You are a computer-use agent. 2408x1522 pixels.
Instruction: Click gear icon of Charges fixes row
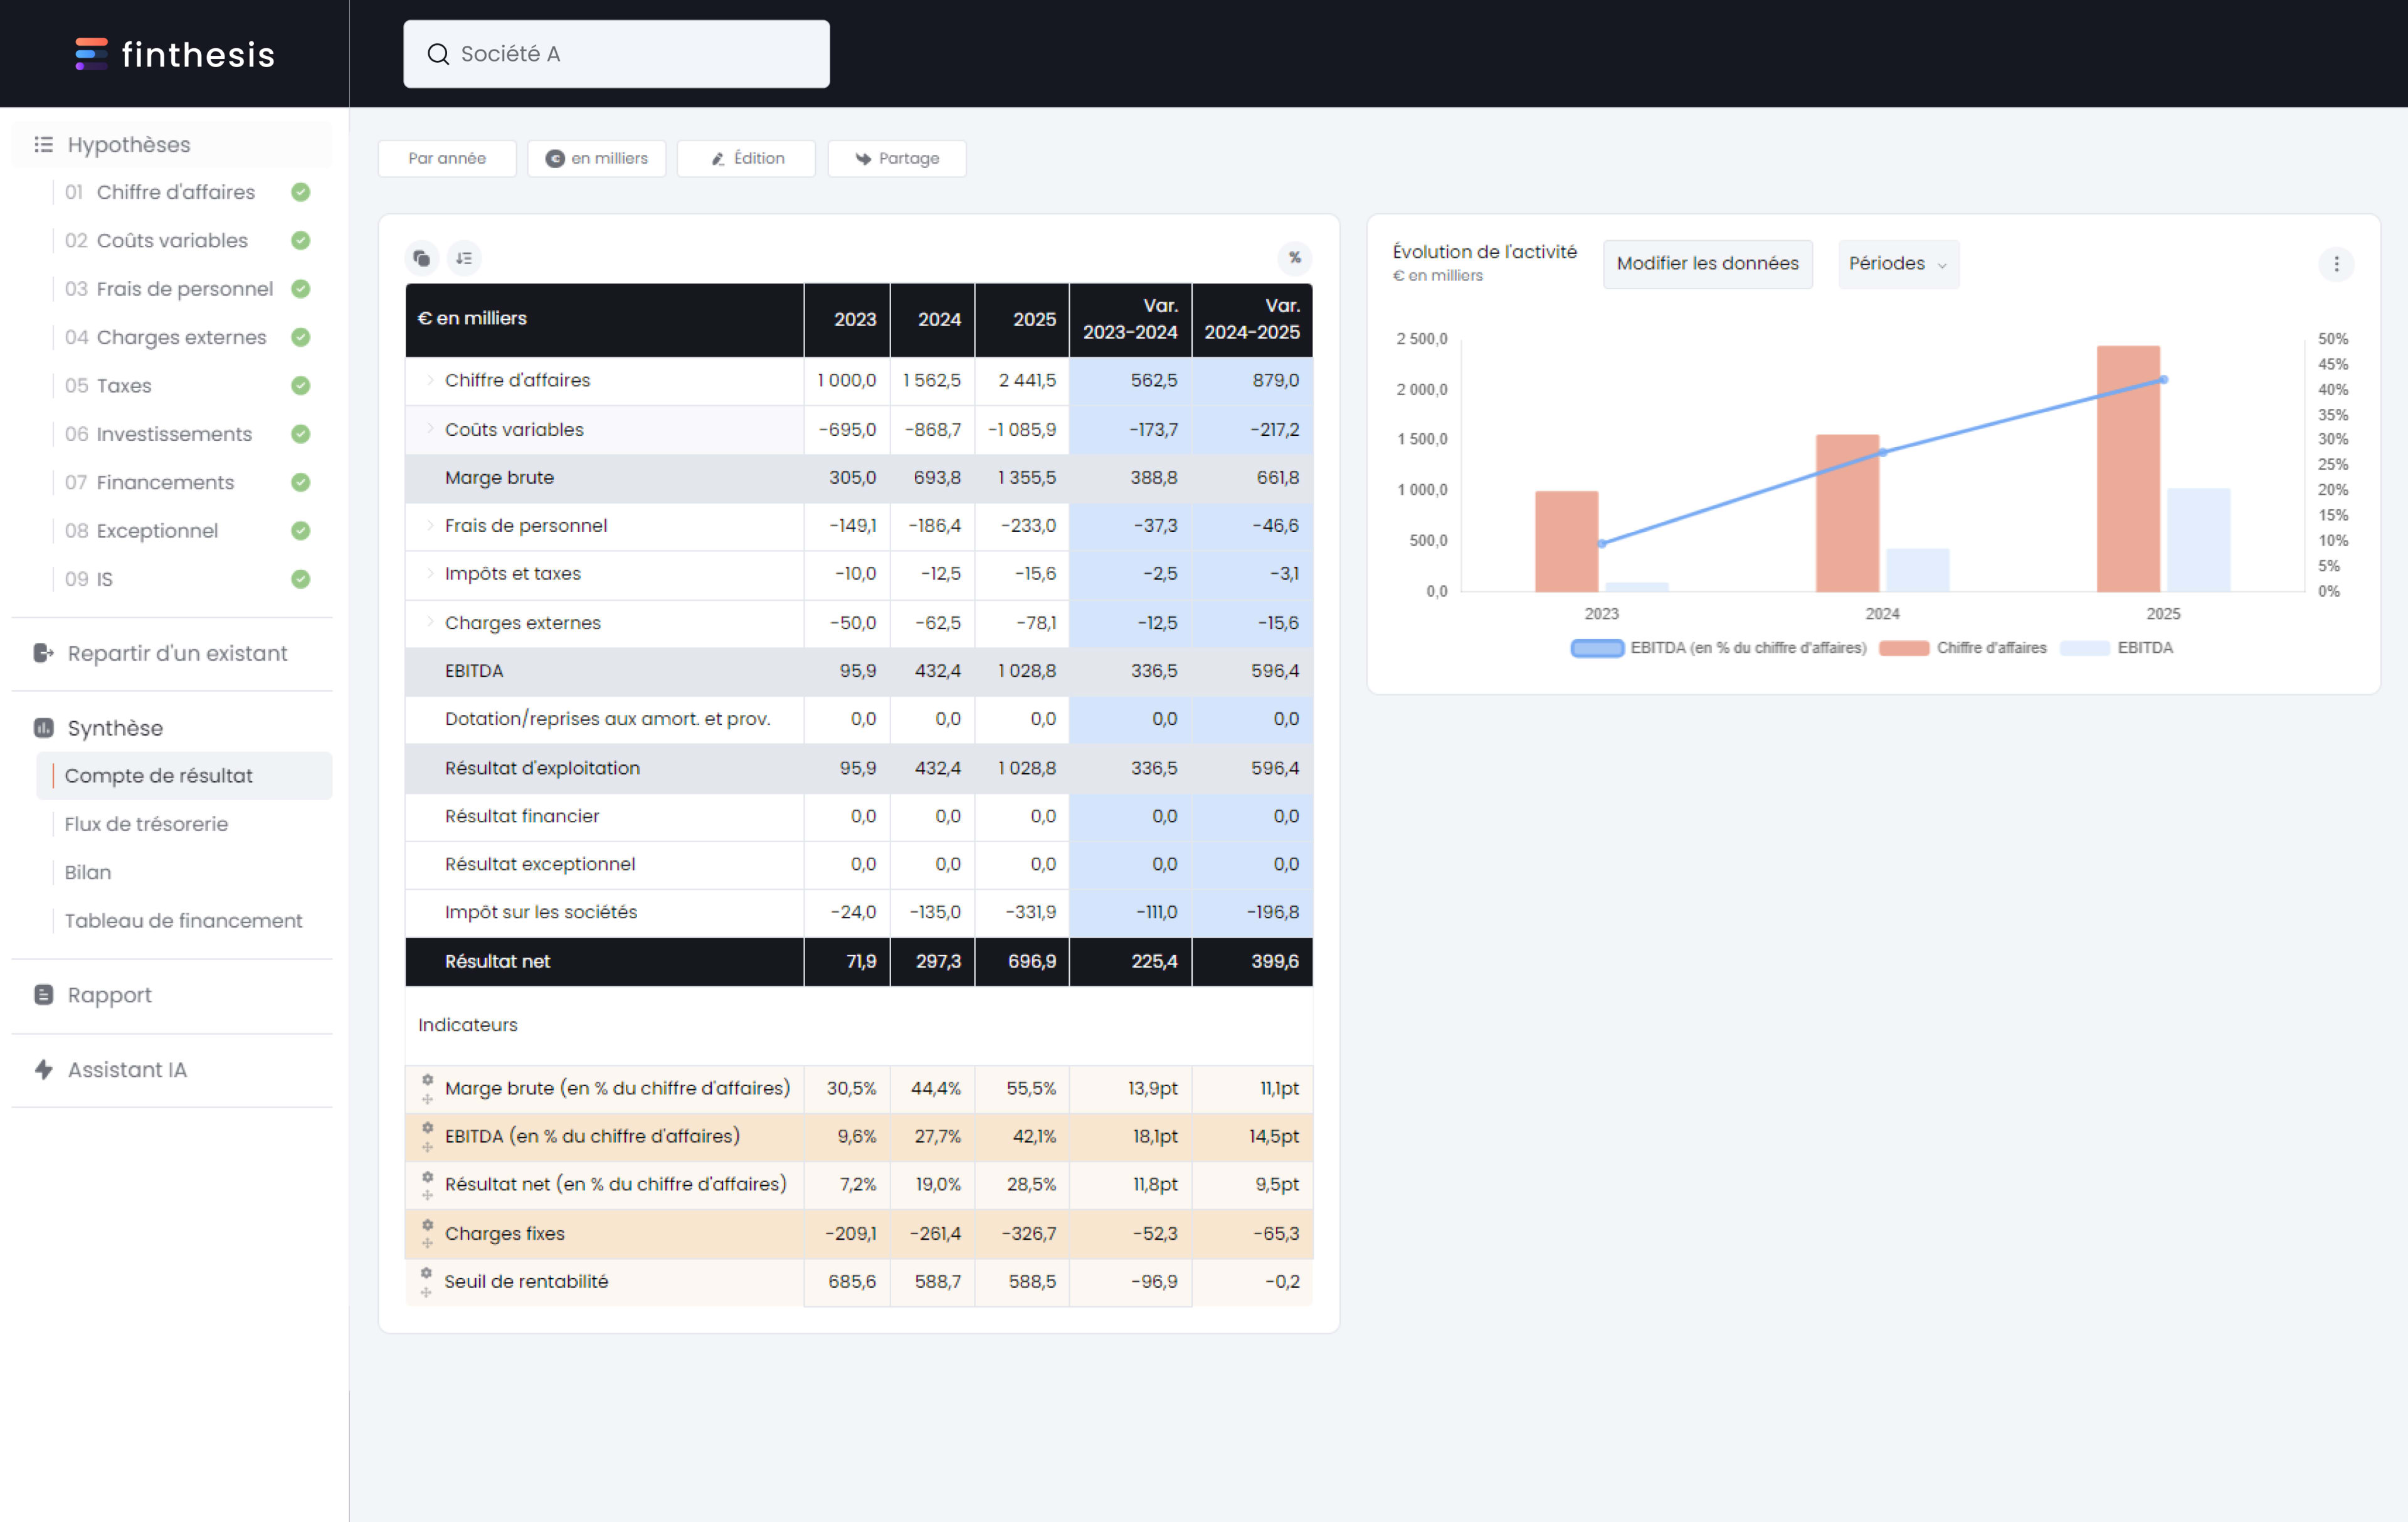tap(427, 1224)
